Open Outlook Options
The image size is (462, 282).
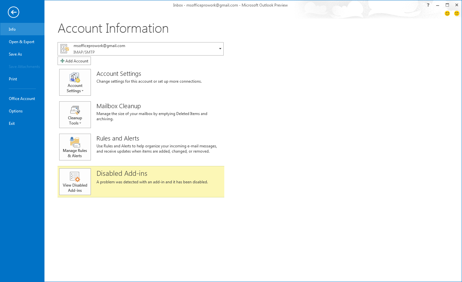click(x=16, y=111)
